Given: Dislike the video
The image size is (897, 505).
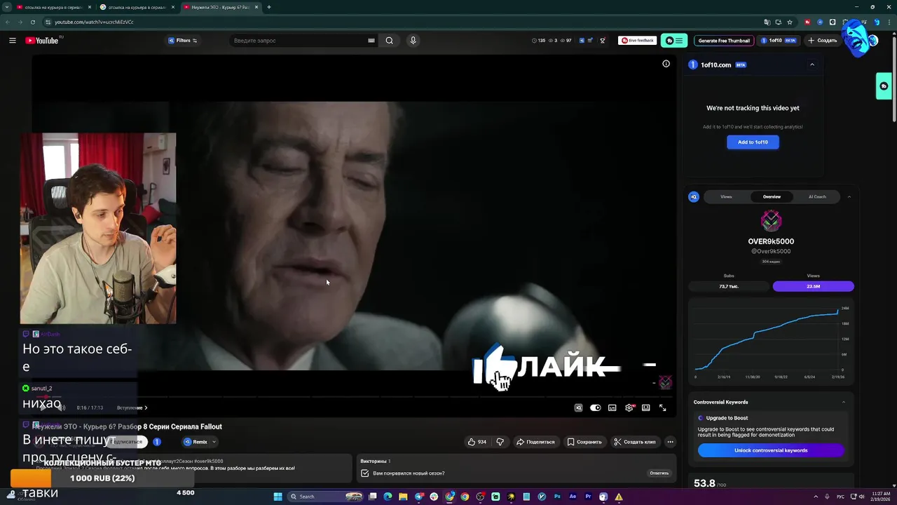Looking at the screenshot, I should pos(500,442).
